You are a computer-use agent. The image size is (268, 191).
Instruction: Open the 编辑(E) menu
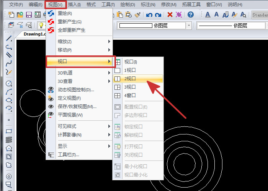35,5
